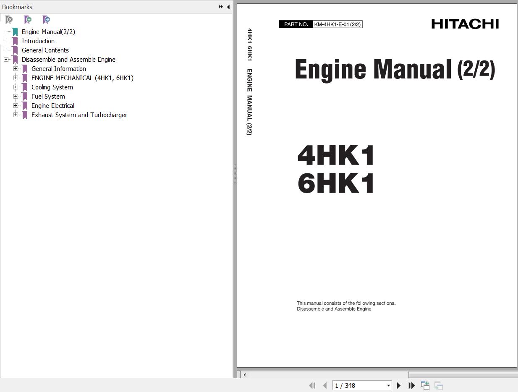Expand the Fuel System bookmark
518x392 pixels.
point(16,97)
